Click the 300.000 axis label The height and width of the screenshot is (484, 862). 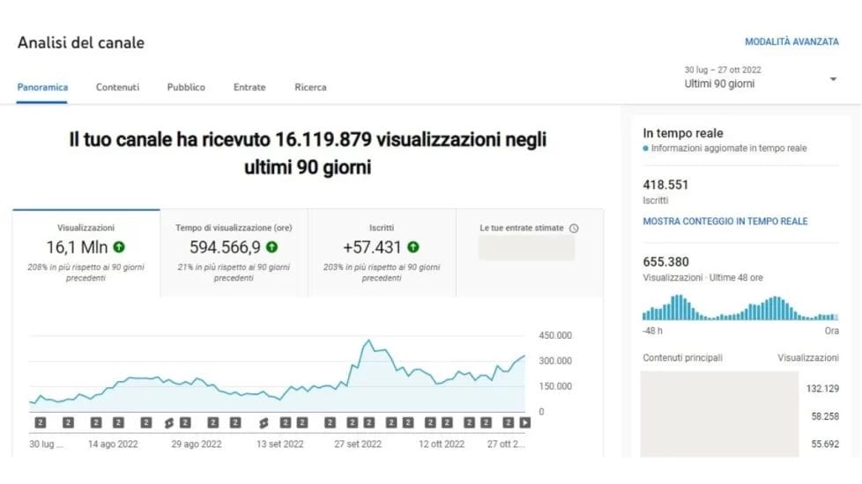555,361
